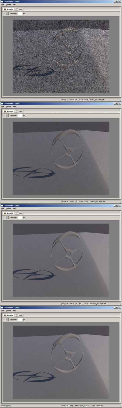This screenshot has height=408, width=122.
Task: Click the rendered image in the 00:00:27 noisy window
Action: [61, 56]
